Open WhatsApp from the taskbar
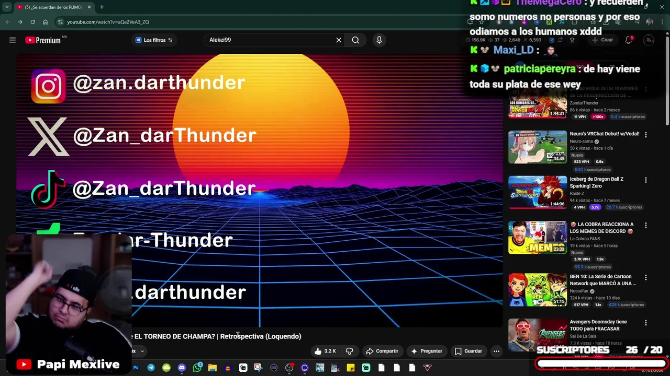670x376 pixels. point(197,368)
